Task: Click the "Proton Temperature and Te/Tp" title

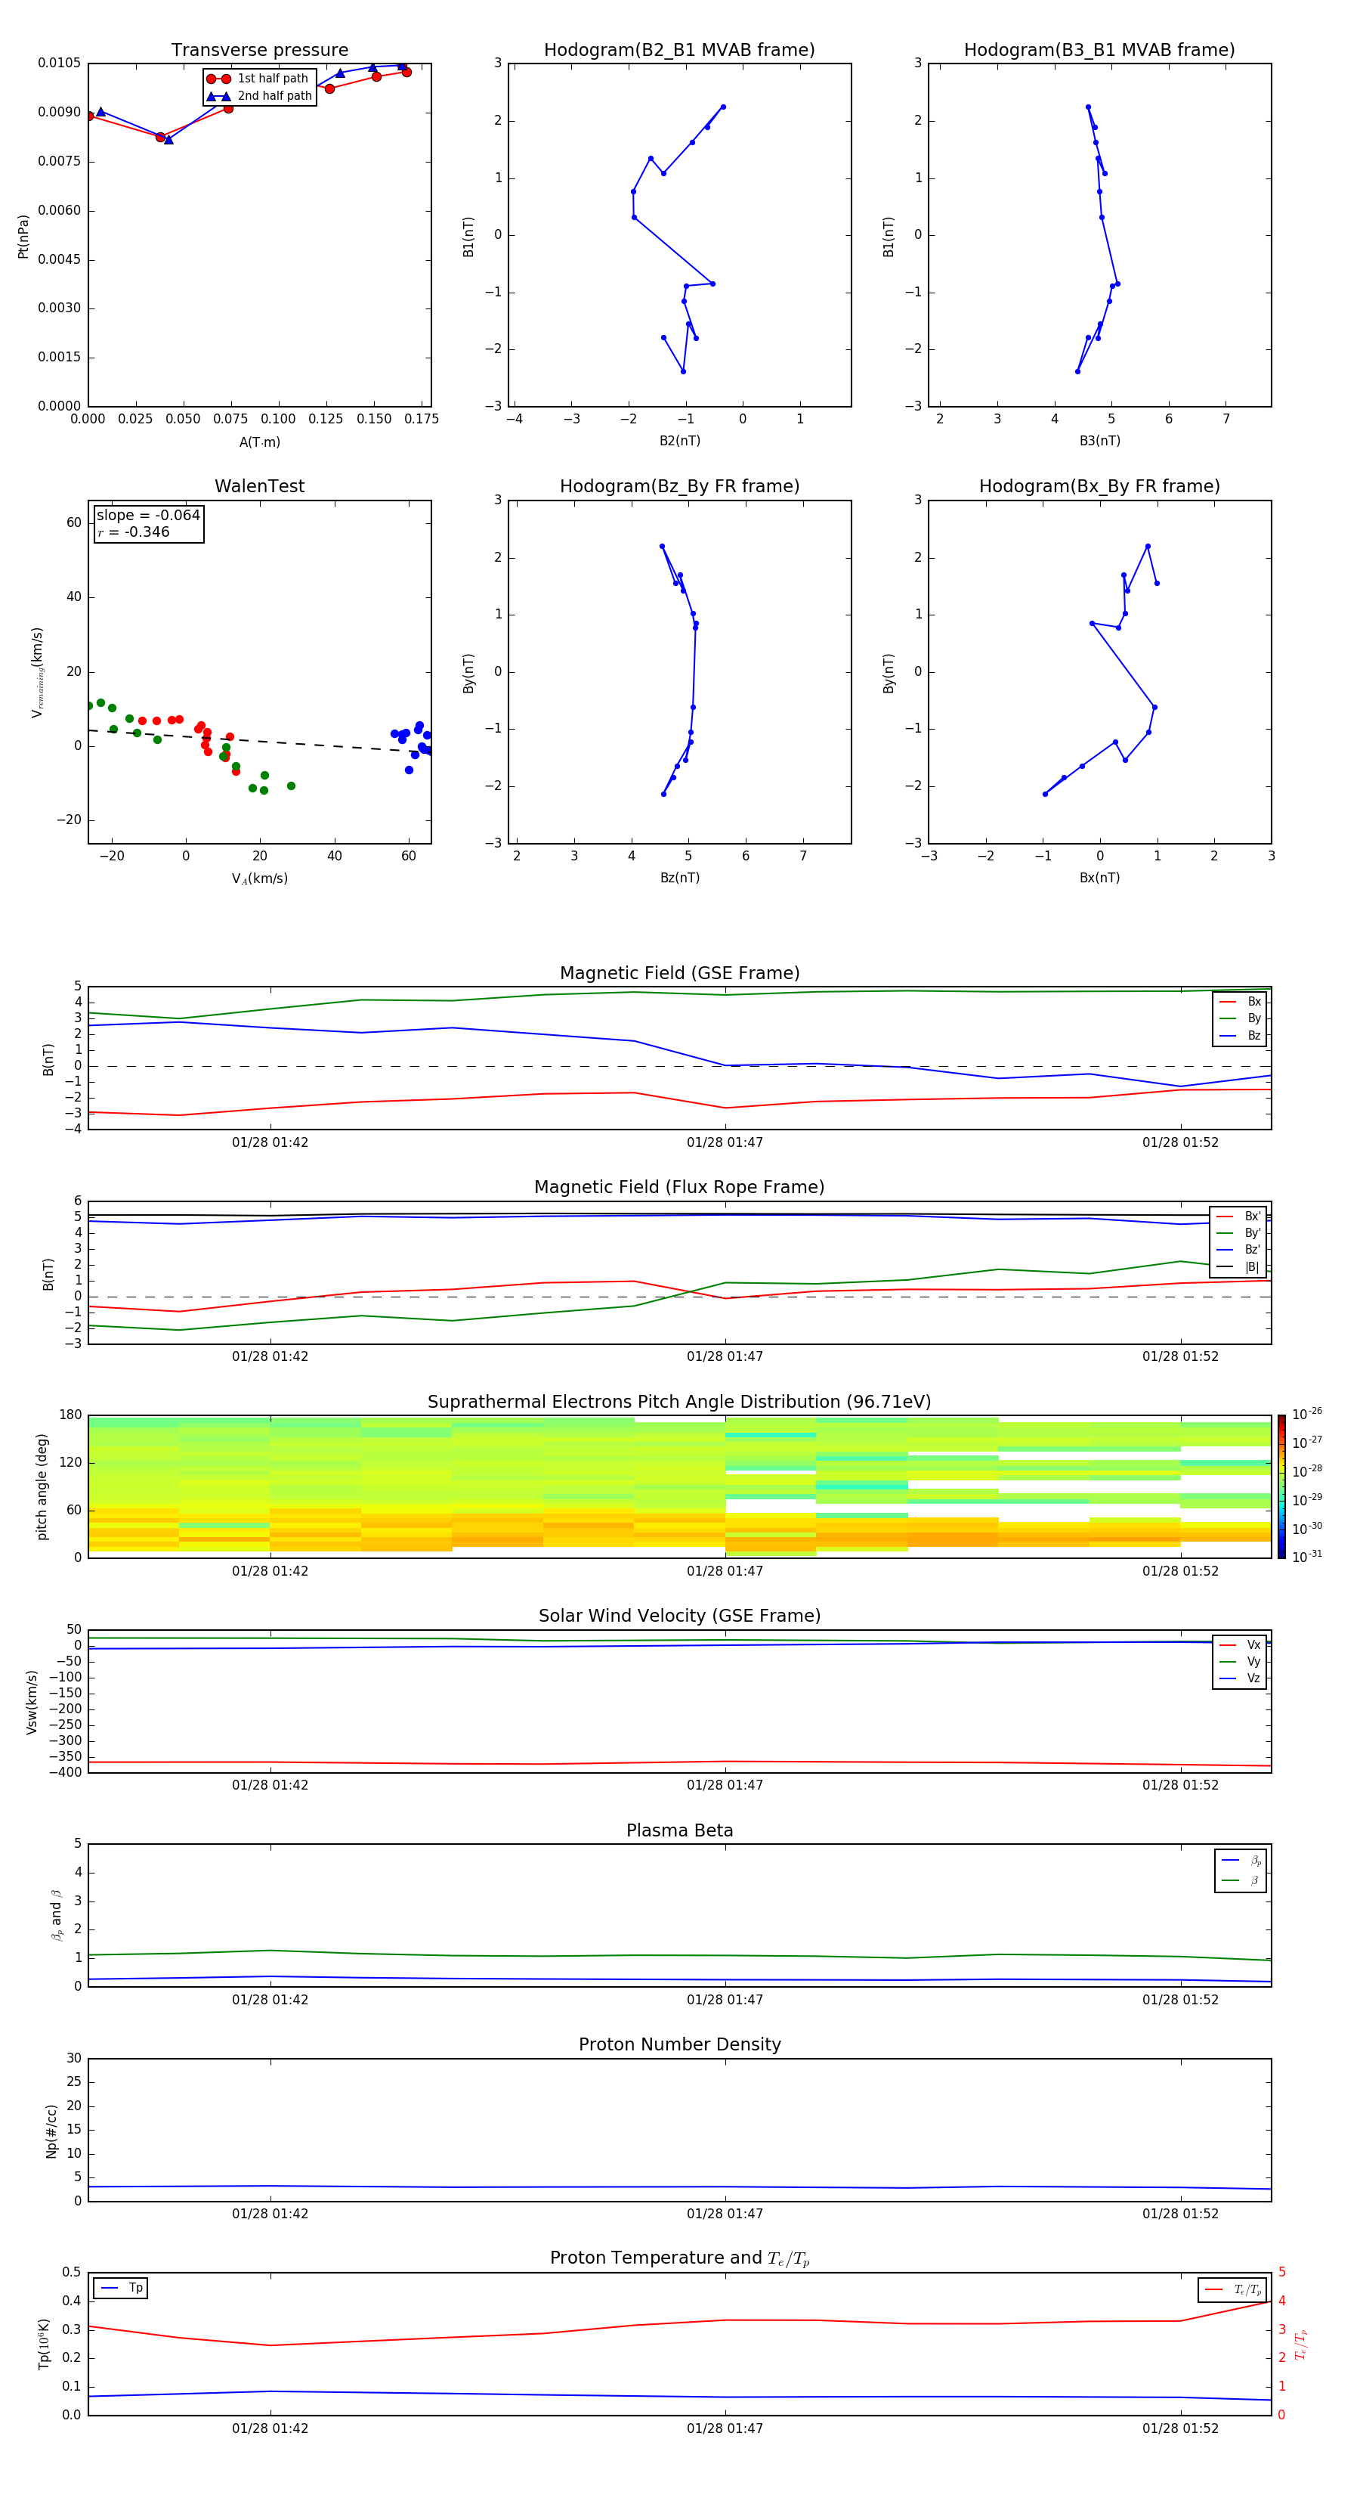Action: coord(679,2258)
